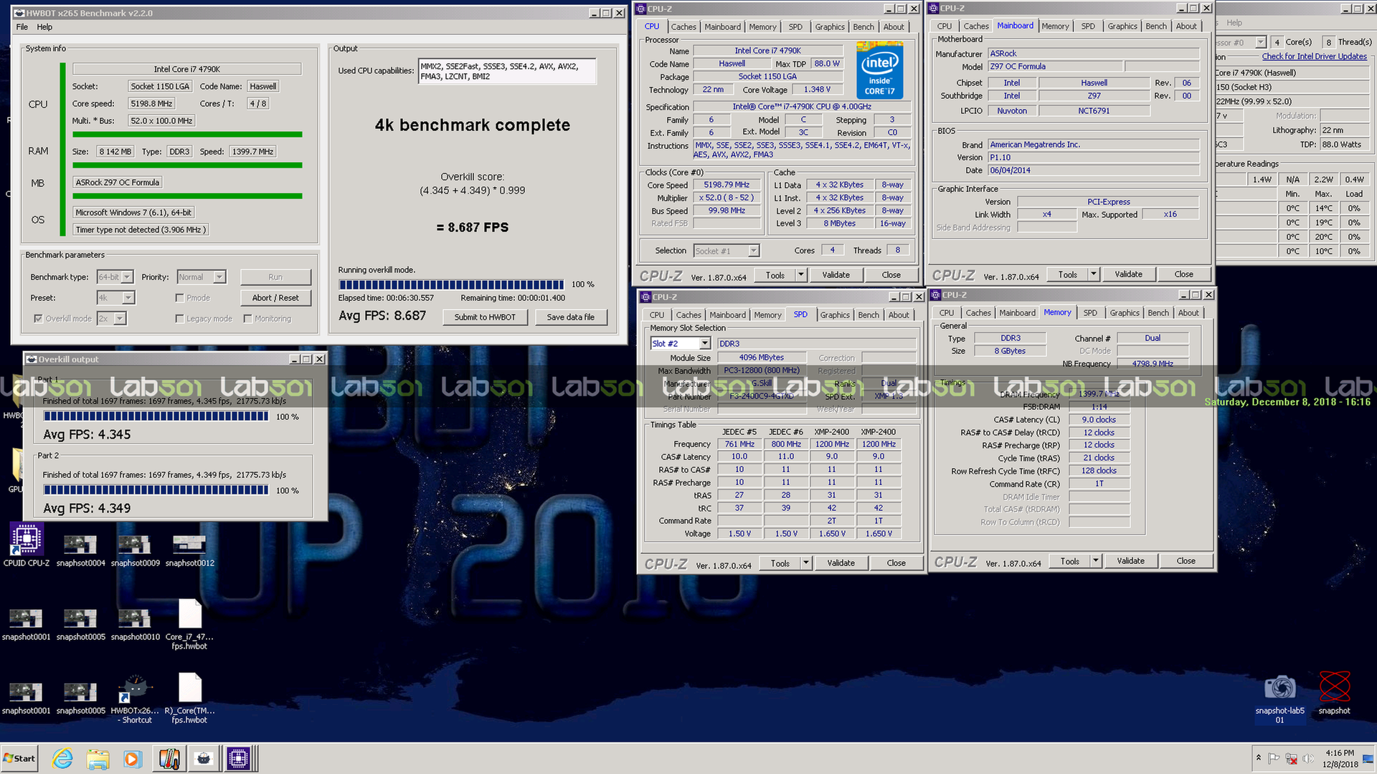Screen dimensions: 1377x774
Task: Open the snapshot red icon on desktop
Action: click(1334, 693)
